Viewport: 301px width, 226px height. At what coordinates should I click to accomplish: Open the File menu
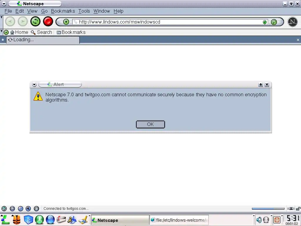[x=8, y=11]
